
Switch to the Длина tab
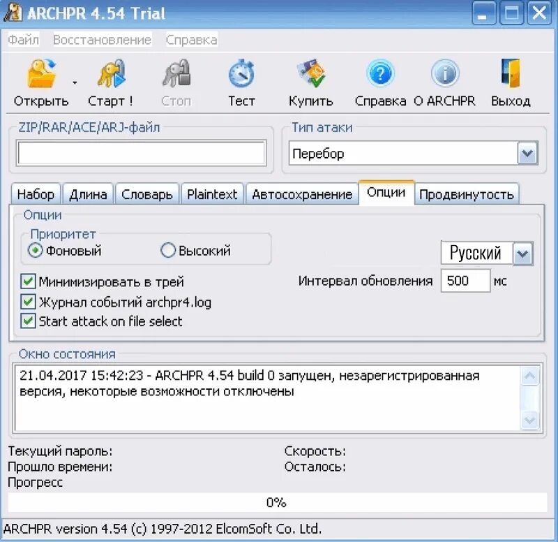88,194
